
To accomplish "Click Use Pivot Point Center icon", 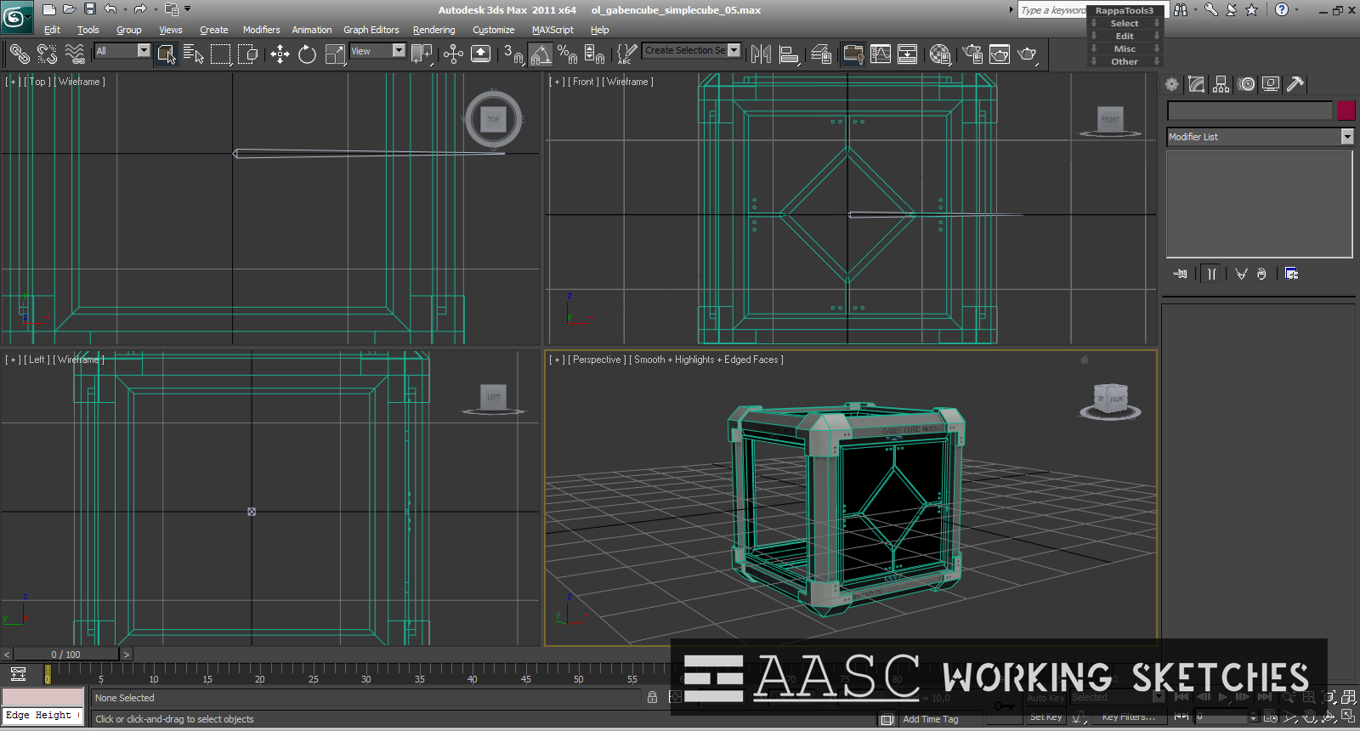I will tap(422, 54).
